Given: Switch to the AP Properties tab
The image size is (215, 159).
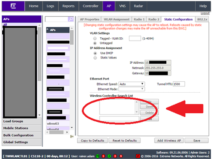Looking at the screenshot, I should click(90, 19).
